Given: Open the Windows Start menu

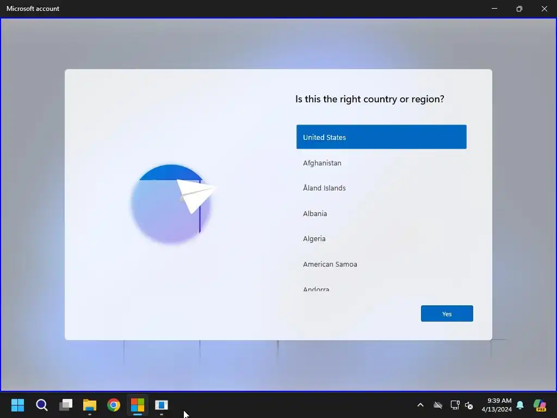Looking at the screenshot, I should pos(17,405).
